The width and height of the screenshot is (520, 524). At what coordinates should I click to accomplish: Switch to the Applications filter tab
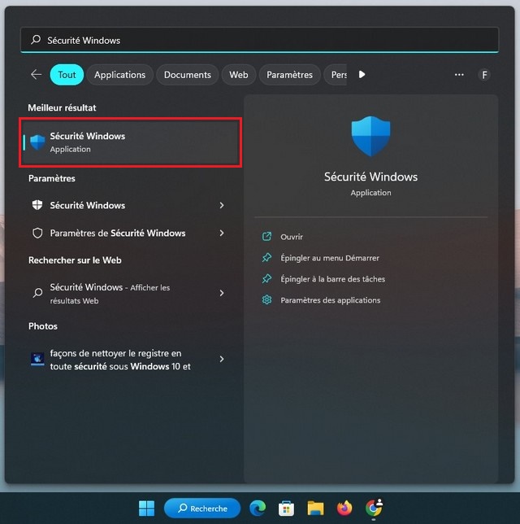(119, 75)
